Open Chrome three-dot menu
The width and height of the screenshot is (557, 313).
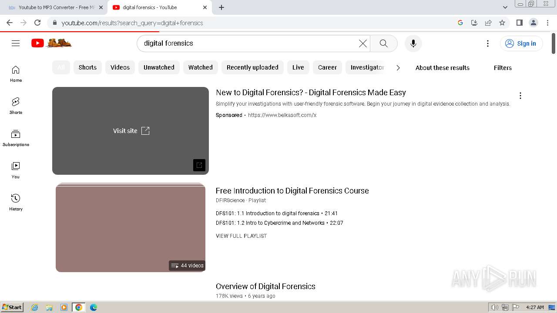coord(548,23)
